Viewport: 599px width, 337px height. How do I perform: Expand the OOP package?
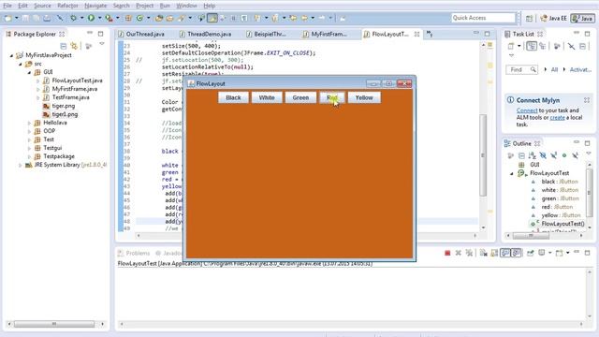pos(29,131)
